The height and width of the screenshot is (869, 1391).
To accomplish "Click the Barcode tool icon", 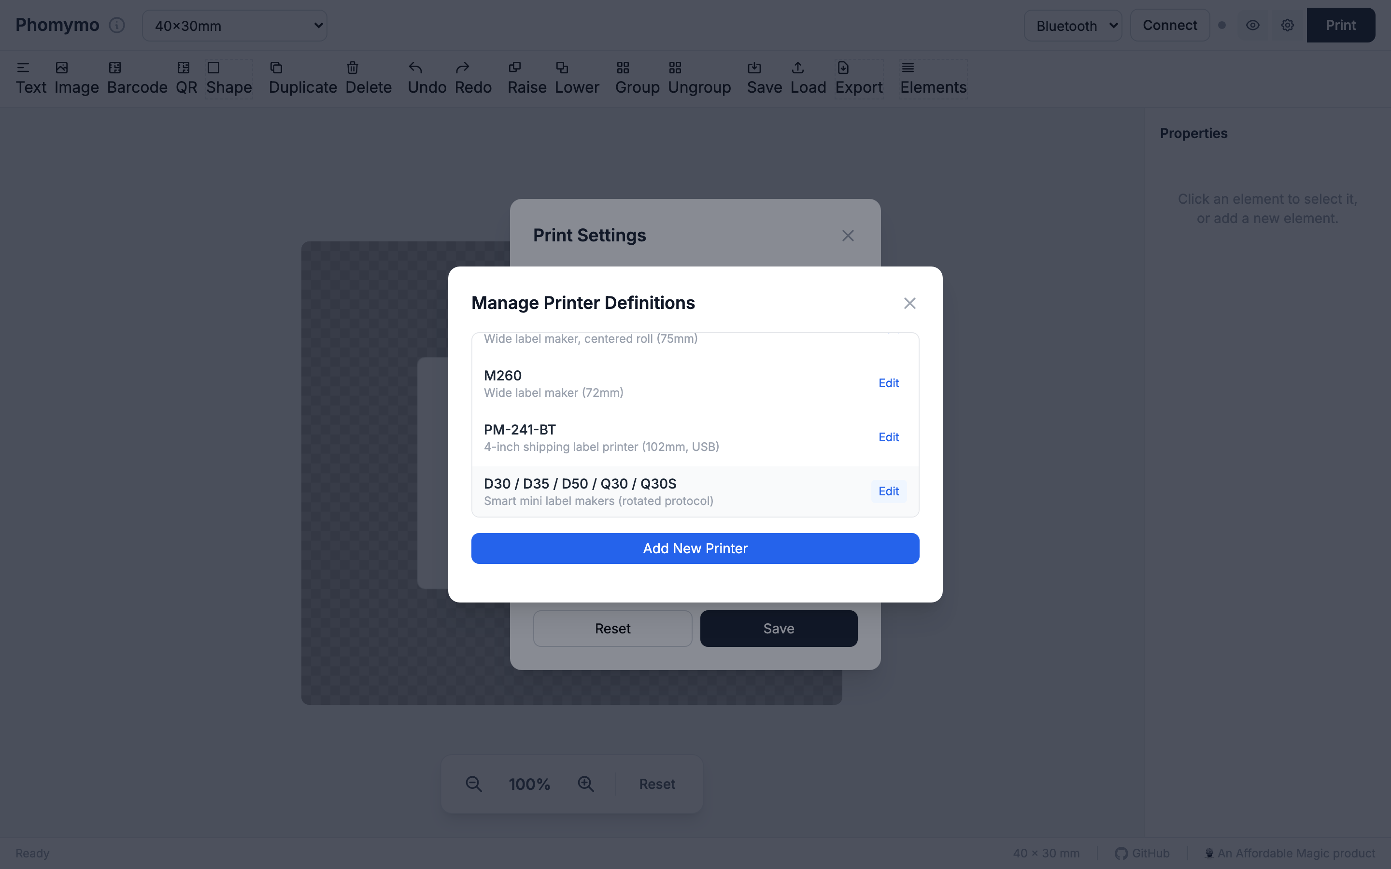I will pos(115,68).
